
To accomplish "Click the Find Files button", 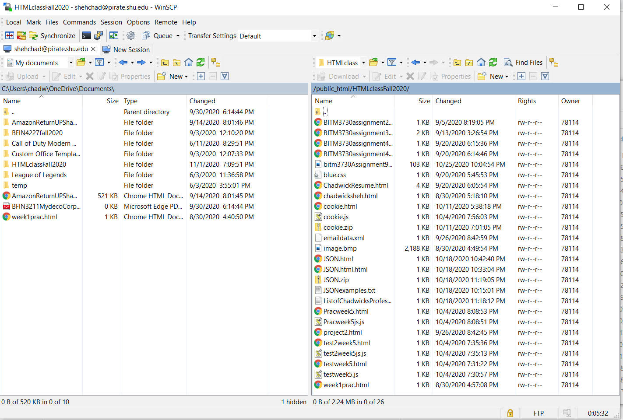I will click(524, 63).
